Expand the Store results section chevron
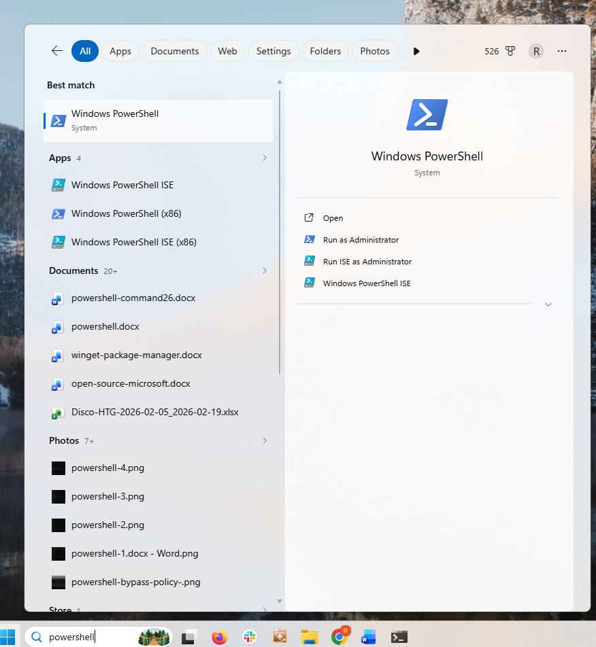The width and height of the screenshot is (596, 647). (x=265, y=609)
